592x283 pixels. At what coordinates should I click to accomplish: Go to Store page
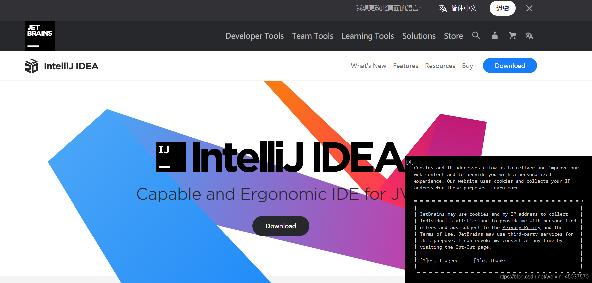pos(453,36)
